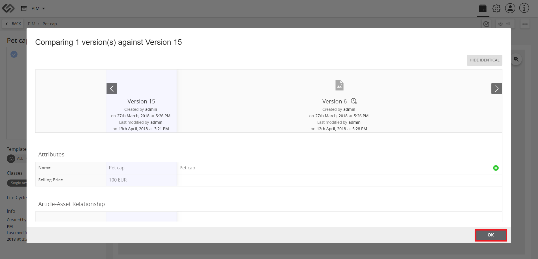Go to previous version with left arrow
This screenshot has height=259, width=538.
[112, 88]
